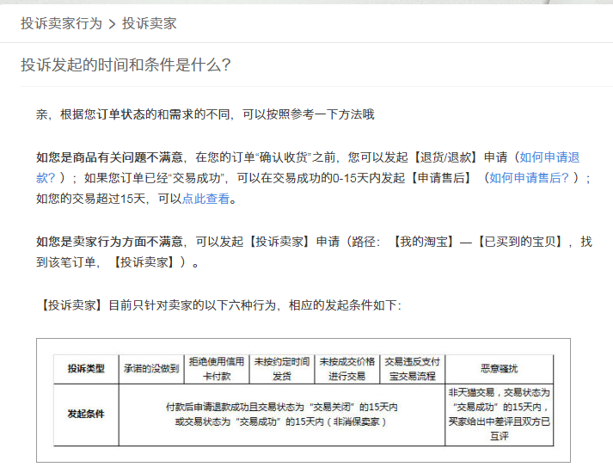Select the 恶意骚扰 column header
This screenshot has width=613, height=467.
[x=499, y=369]
